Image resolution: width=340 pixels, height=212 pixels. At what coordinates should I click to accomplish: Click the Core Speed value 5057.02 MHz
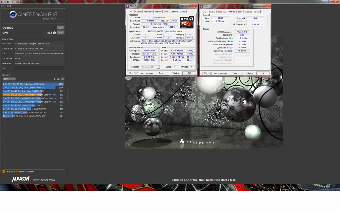point(150,51)
